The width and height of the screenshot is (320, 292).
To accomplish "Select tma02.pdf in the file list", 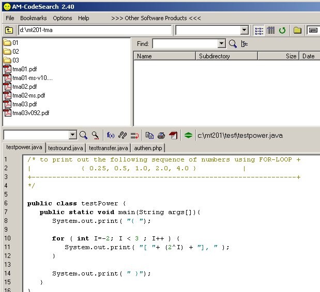I will pyautogui.click(x=20, y=87).
